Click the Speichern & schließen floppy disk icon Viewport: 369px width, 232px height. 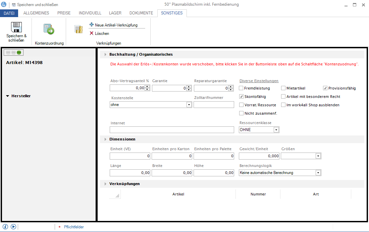pos(16,28)
